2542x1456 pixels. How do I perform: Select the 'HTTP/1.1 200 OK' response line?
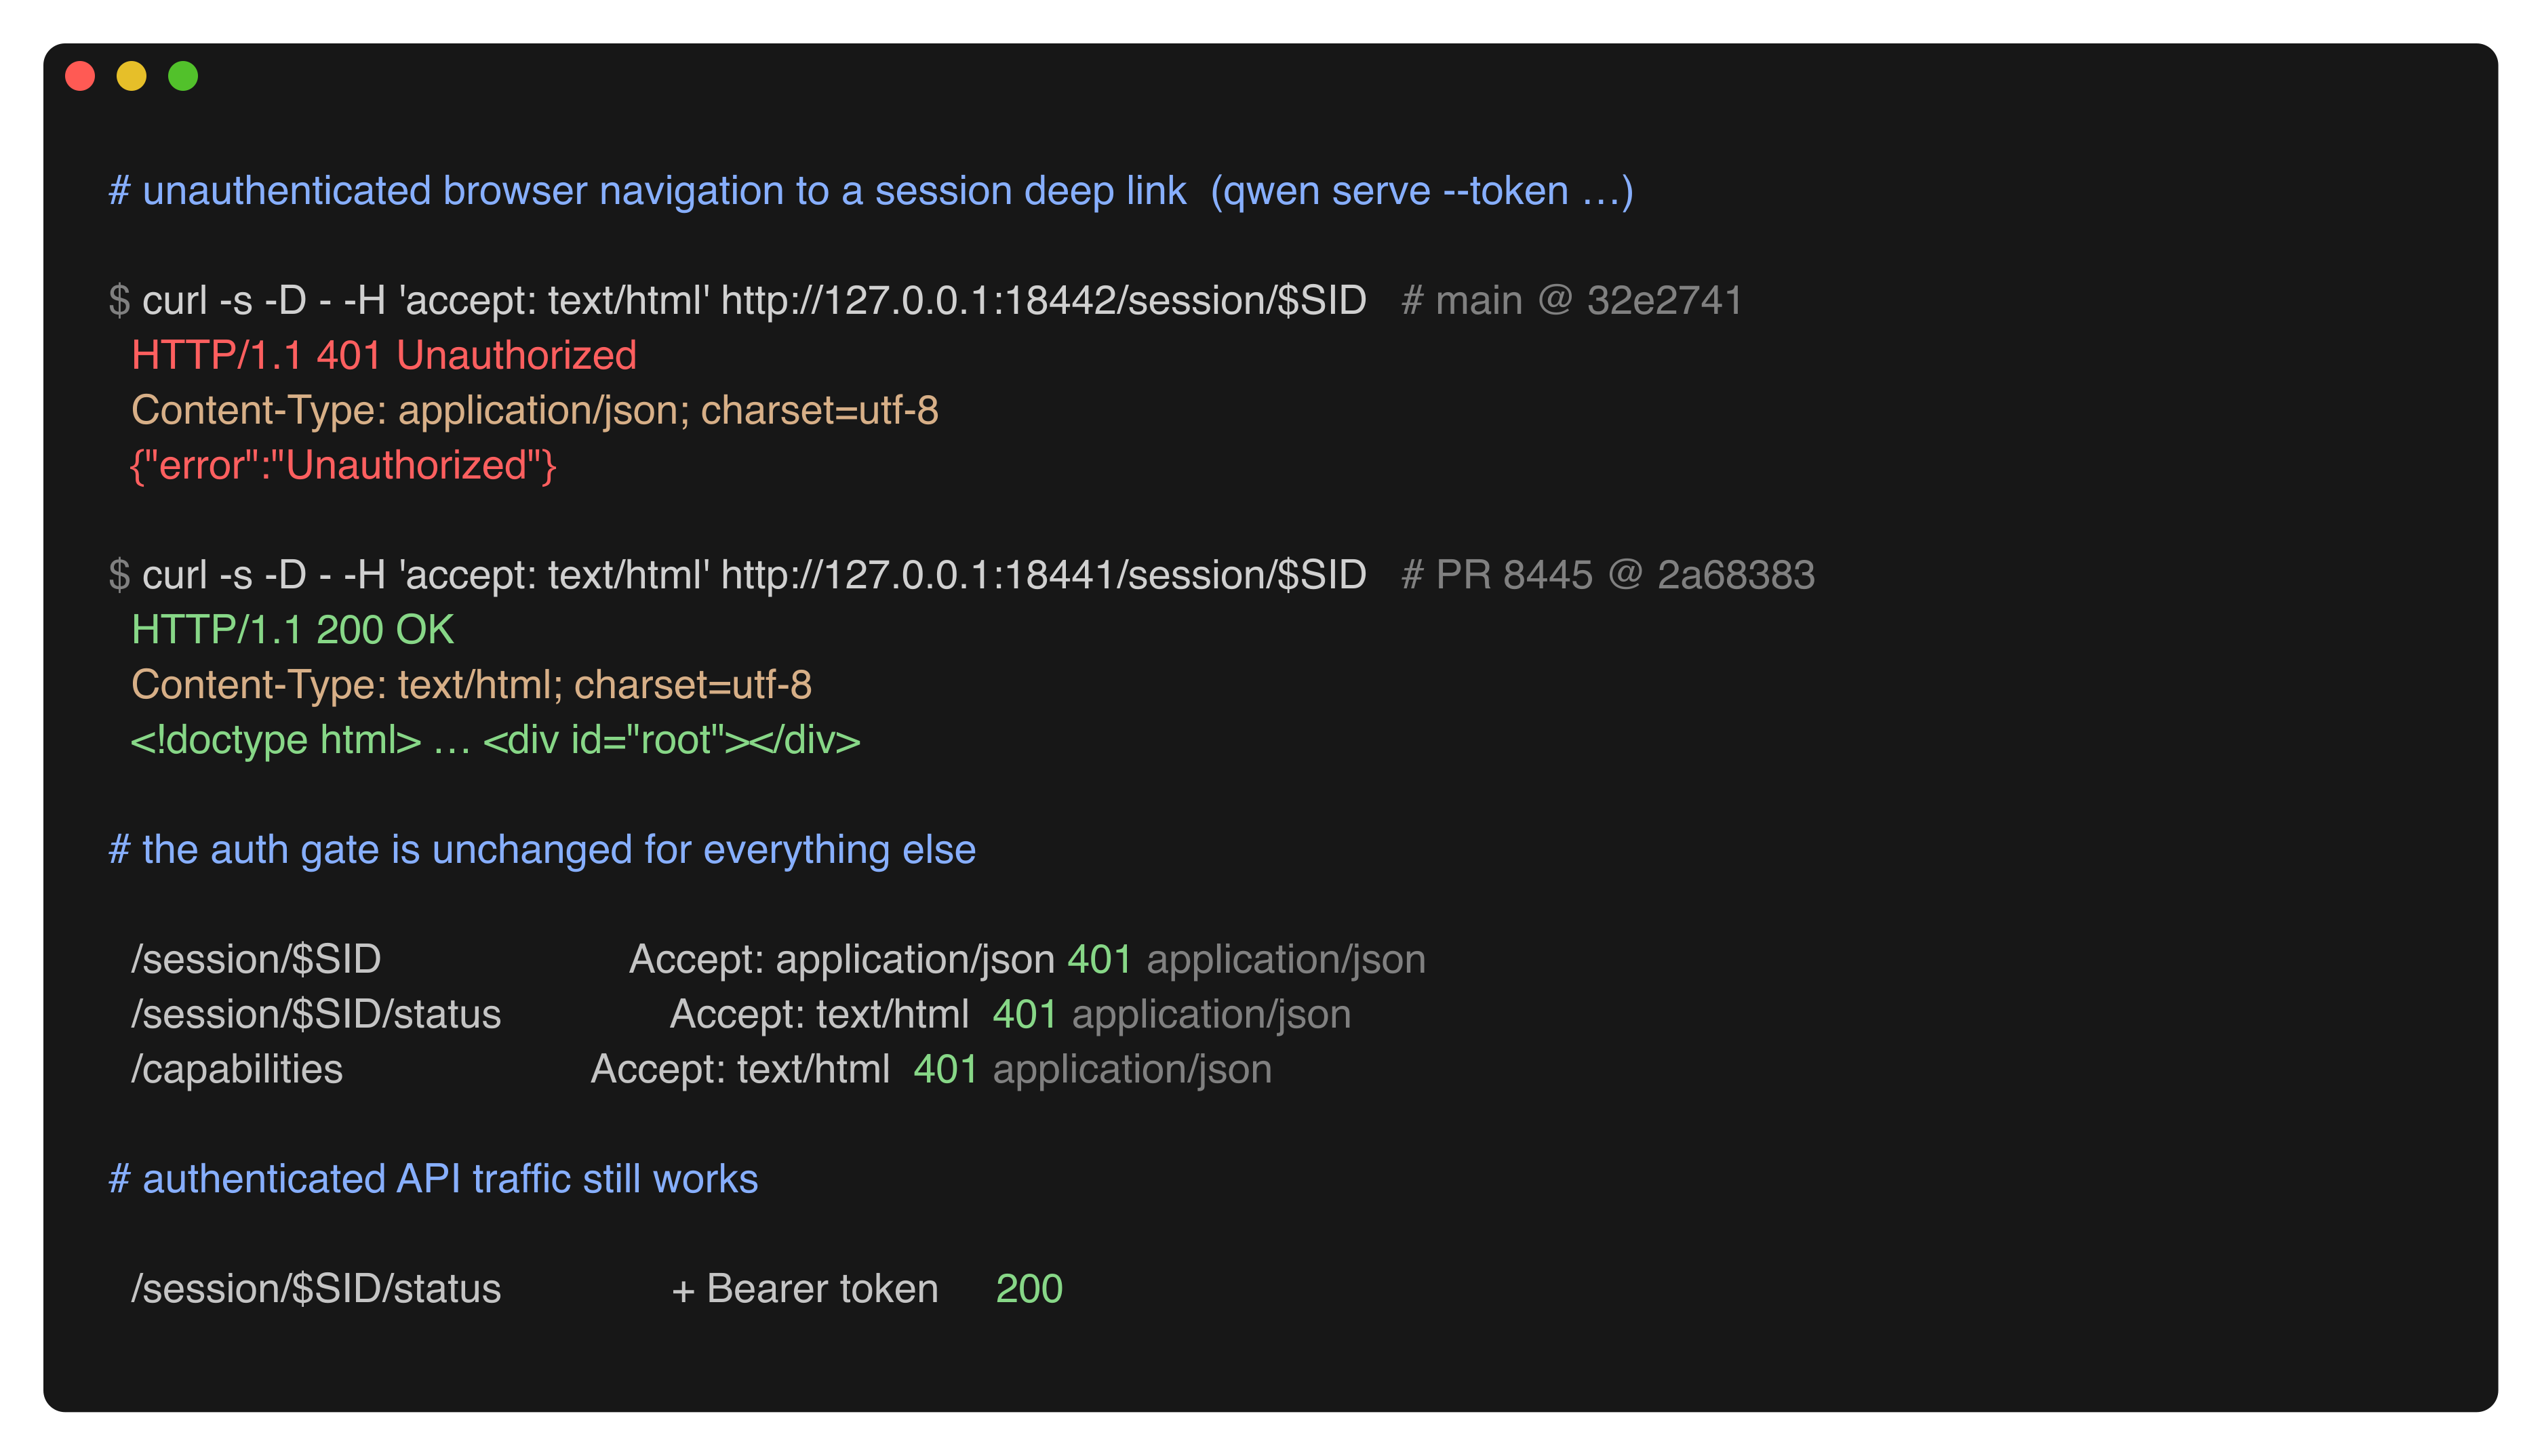(293, 630)
